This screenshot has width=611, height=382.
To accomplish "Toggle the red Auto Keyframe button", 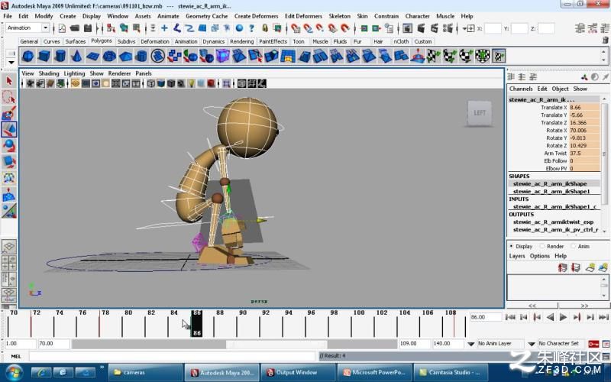I will [593, 344].
